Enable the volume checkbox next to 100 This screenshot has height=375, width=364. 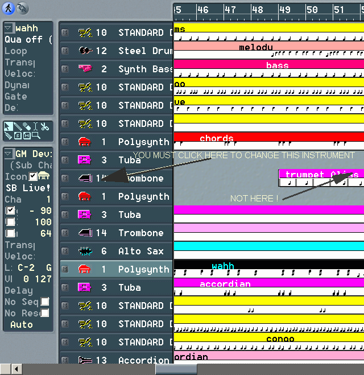pyautogui.click(x=10, y=222)
